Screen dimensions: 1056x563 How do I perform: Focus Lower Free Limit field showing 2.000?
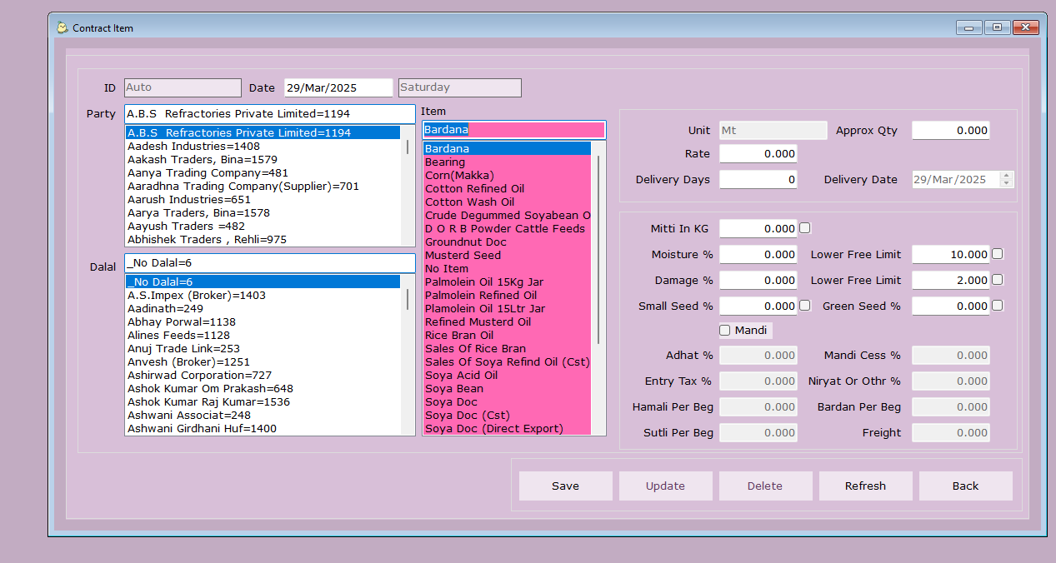coord(951,280)
